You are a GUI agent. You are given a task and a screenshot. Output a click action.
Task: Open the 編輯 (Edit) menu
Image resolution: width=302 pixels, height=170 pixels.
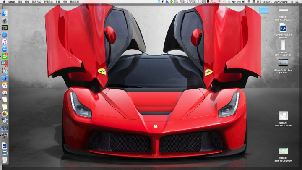click(x=27, y=2)
